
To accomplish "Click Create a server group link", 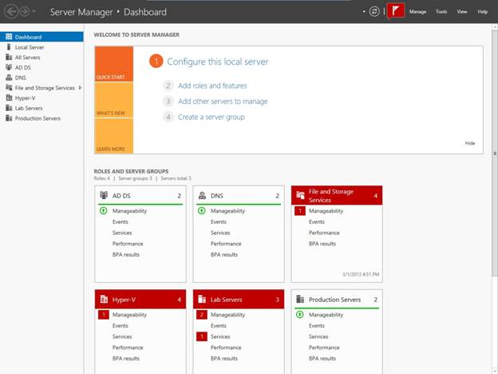I will pyautogui.click(x=211, y=117).
